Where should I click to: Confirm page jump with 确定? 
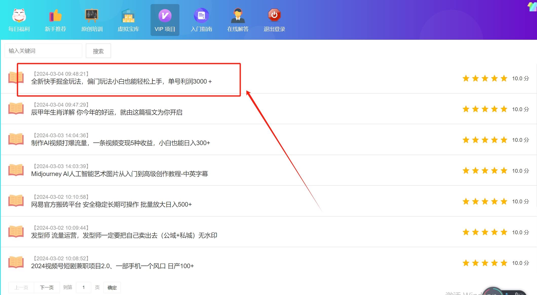pos(112,287)
